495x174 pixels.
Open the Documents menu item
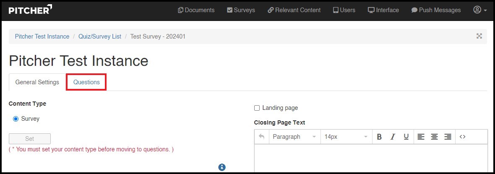point(196,10)
